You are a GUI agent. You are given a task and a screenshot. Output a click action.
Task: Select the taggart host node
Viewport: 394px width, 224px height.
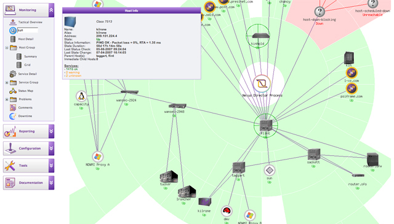pos(239,168)
